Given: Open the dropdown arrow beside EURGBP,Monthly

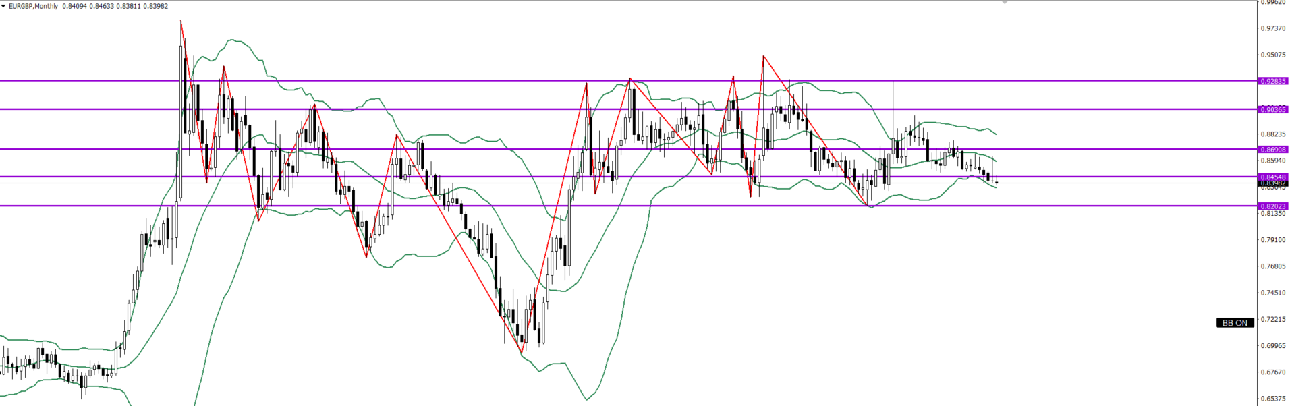Looking at the screenshot, I should [3, 6].
